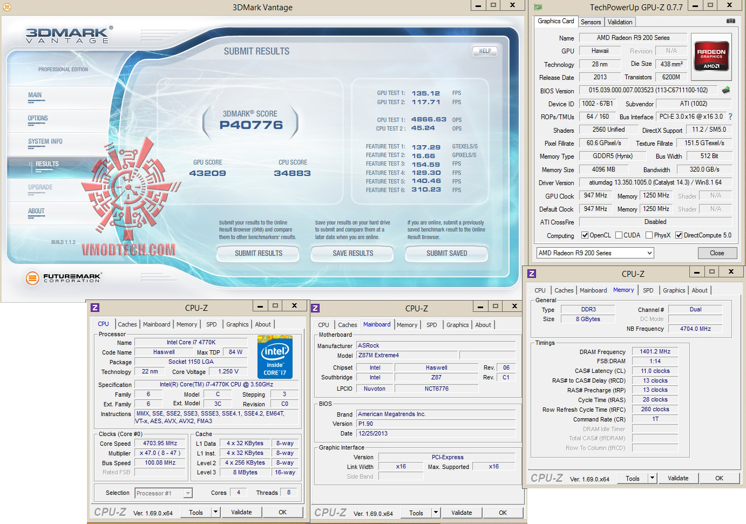This screenshot has height=524, width=746.
Task: Click the CPU-Z DRAM Frequency value '1401.2 MHz'
Action: tap(655, 351)
